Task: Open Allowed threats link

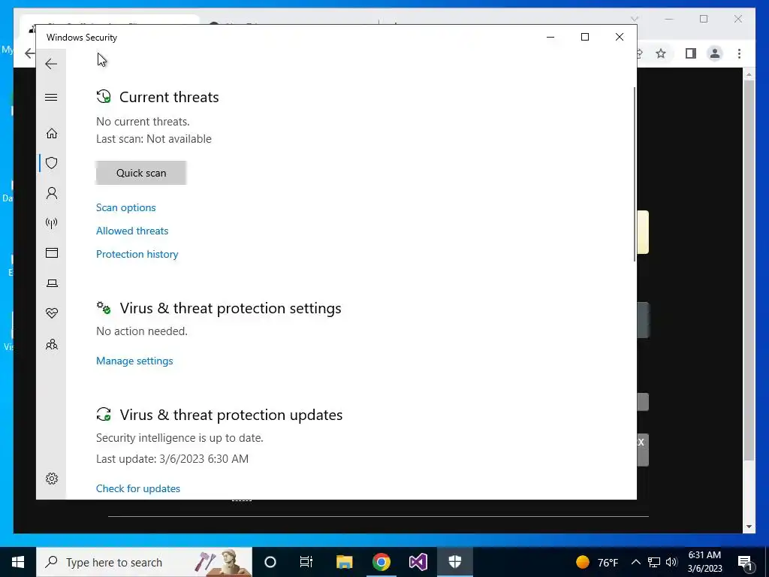Action: pos(132,231)
